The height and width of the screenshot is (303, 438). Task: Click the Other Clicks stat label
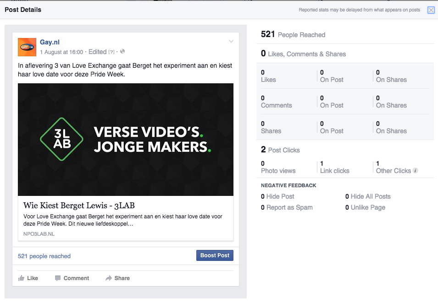click(x=394, y=171)
